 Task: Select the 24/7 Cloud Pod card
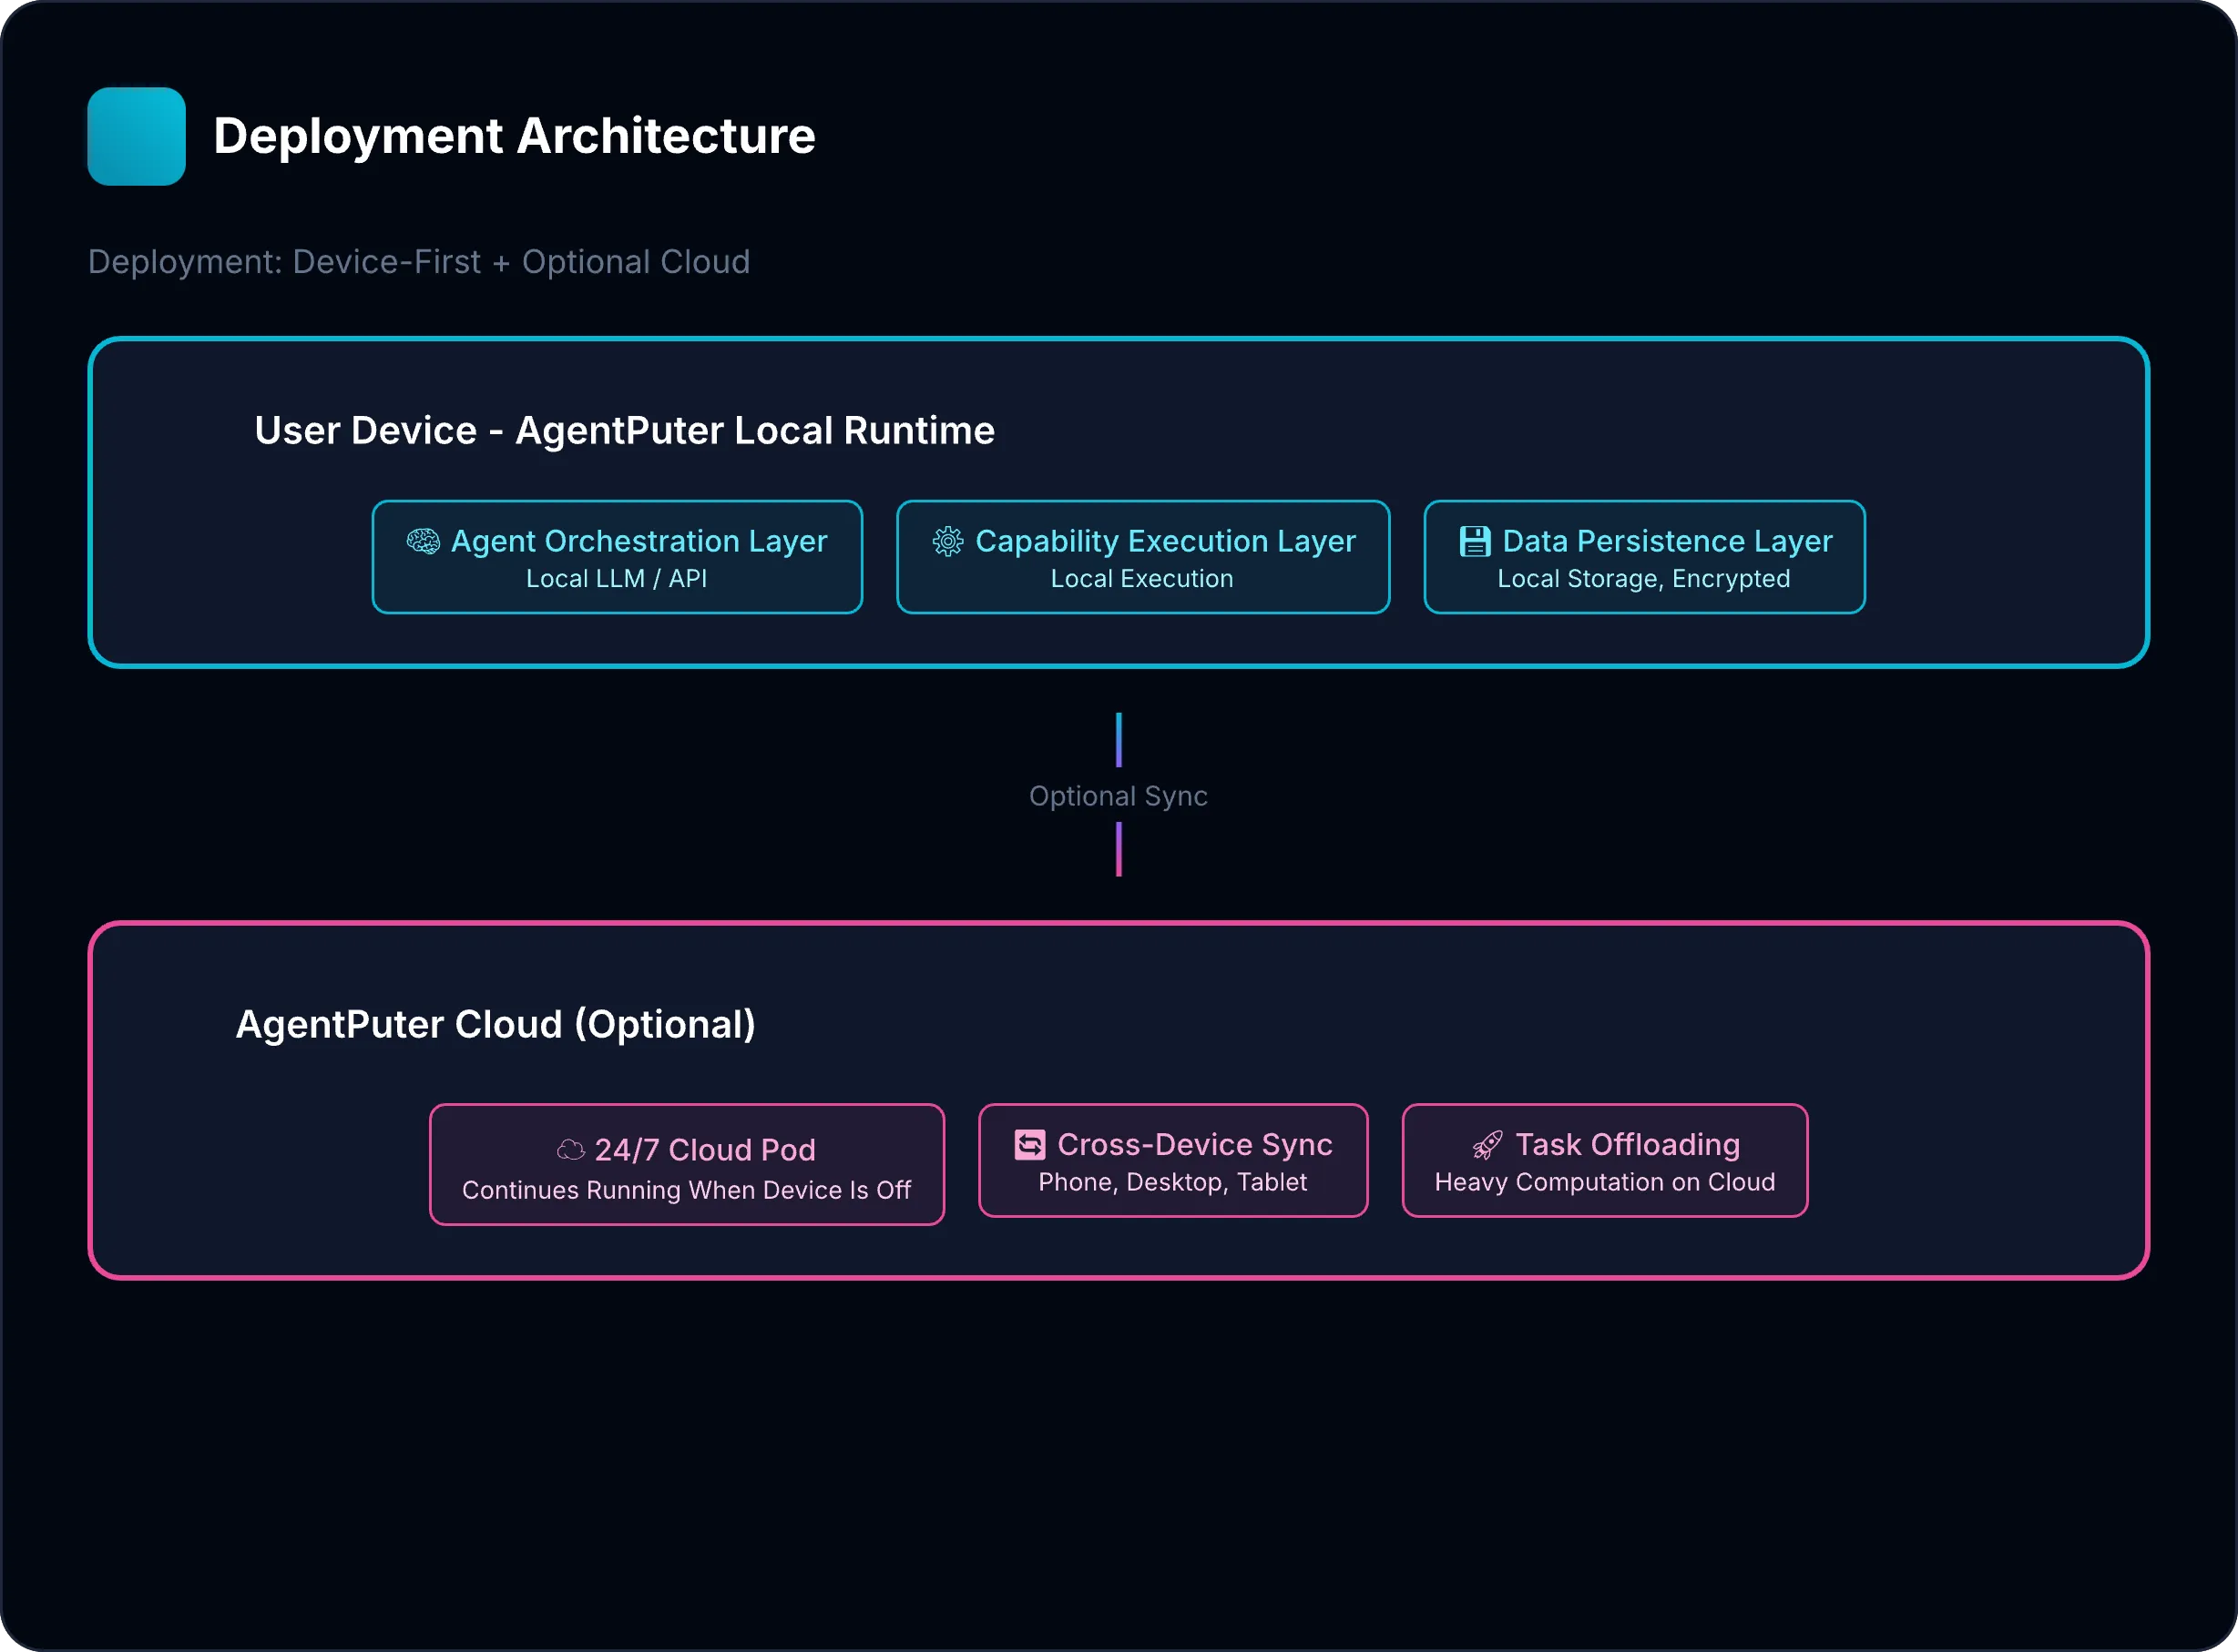coord(686,1164)
